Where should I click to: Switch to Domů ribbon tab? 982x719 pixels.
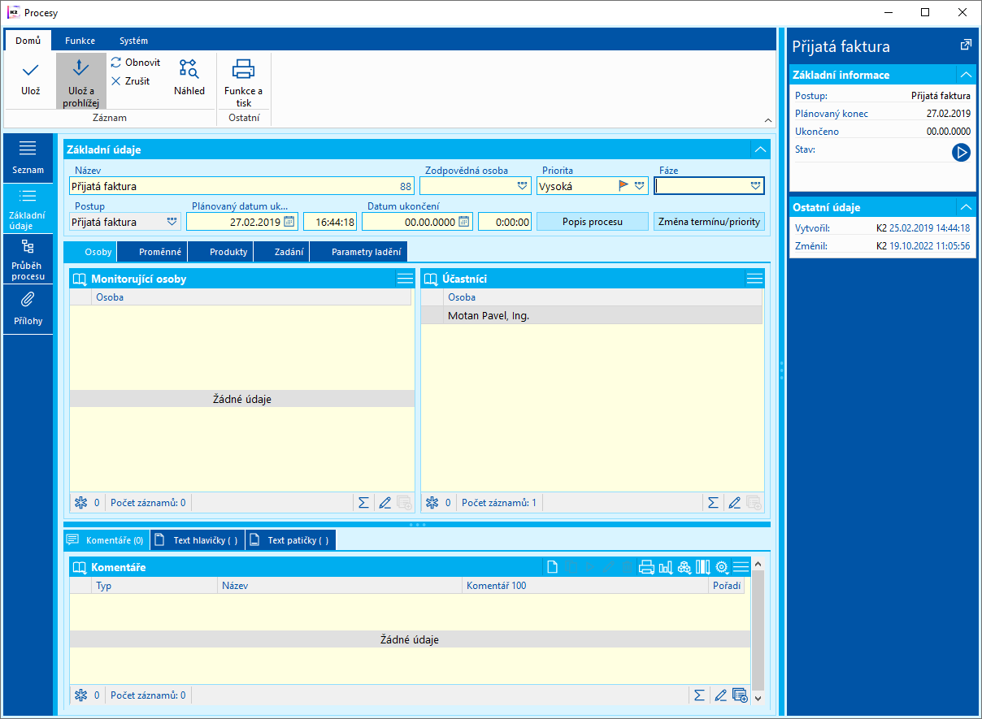click(28, 41)
